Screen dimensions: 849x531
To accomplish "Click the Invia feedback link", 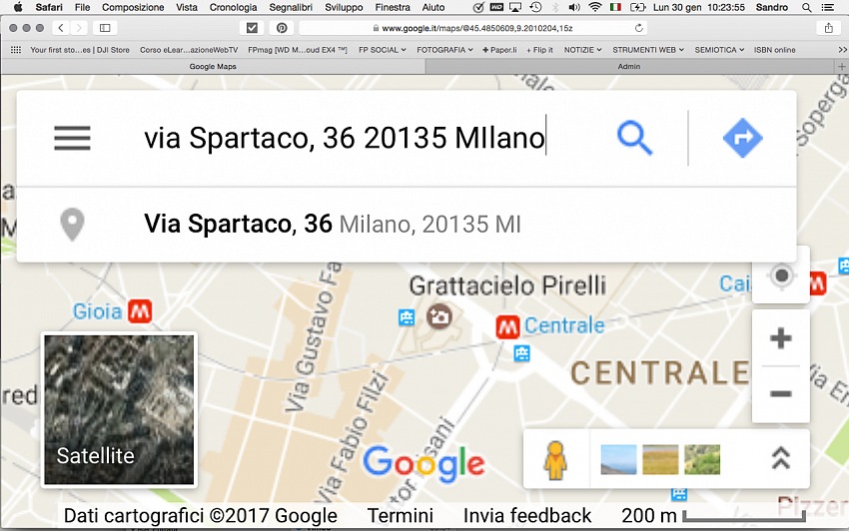I will 527,515.
